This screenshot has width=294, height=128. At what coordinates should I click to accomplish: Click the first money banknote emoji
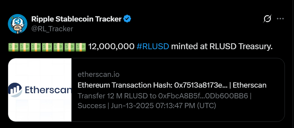pyautogui.click(x=13, y=47)
